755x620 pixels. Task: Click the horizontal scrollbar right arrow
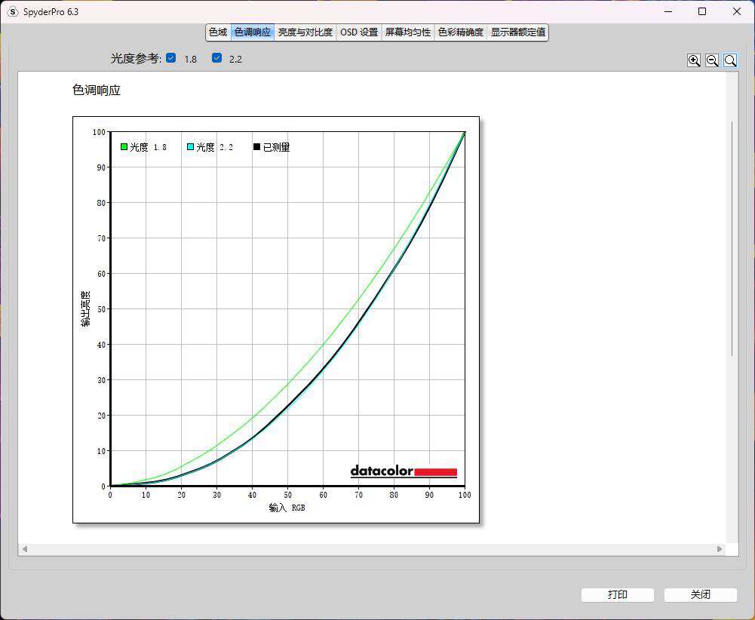720,549
